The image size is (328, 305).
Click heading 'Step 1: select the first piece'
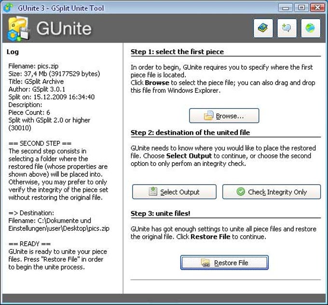(177, 52)
